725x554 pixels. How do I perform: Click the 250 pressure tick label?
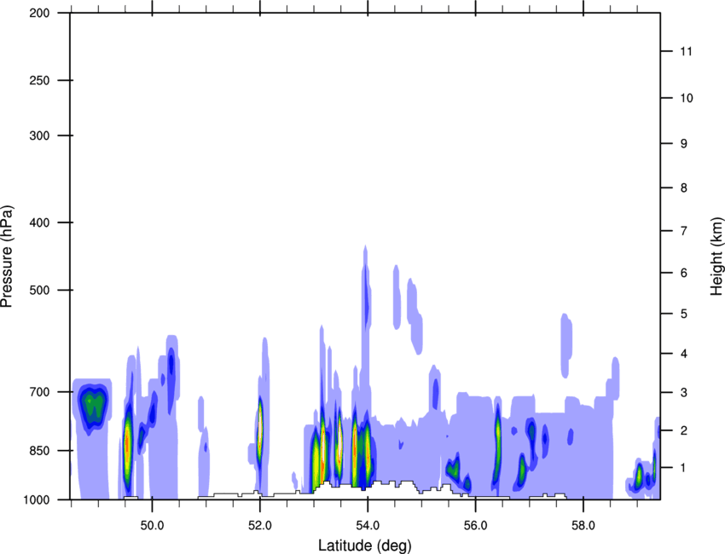(x=39, y=80)
